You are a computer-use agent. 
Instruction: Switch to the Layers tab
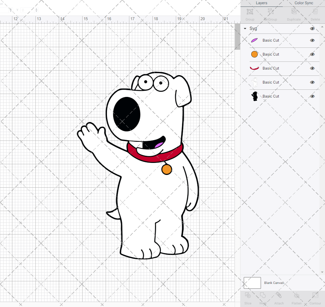262,3
